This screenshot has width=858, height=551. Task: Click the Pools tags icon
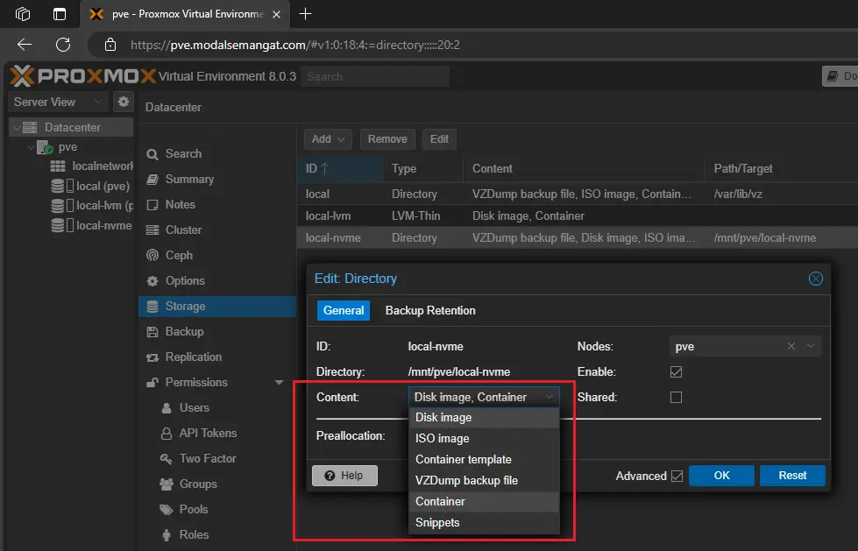click(167, 510)
